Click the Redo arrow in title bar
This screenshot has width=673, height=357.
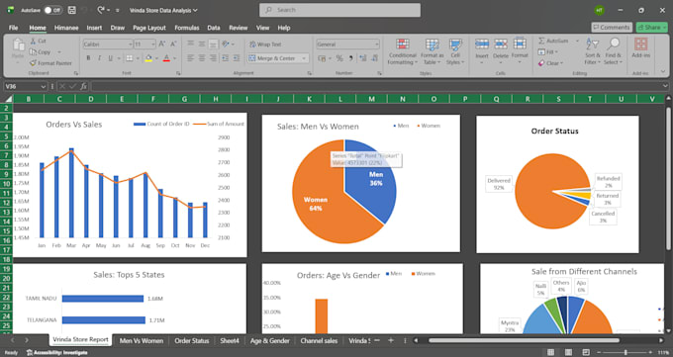[x=101, y=10]
